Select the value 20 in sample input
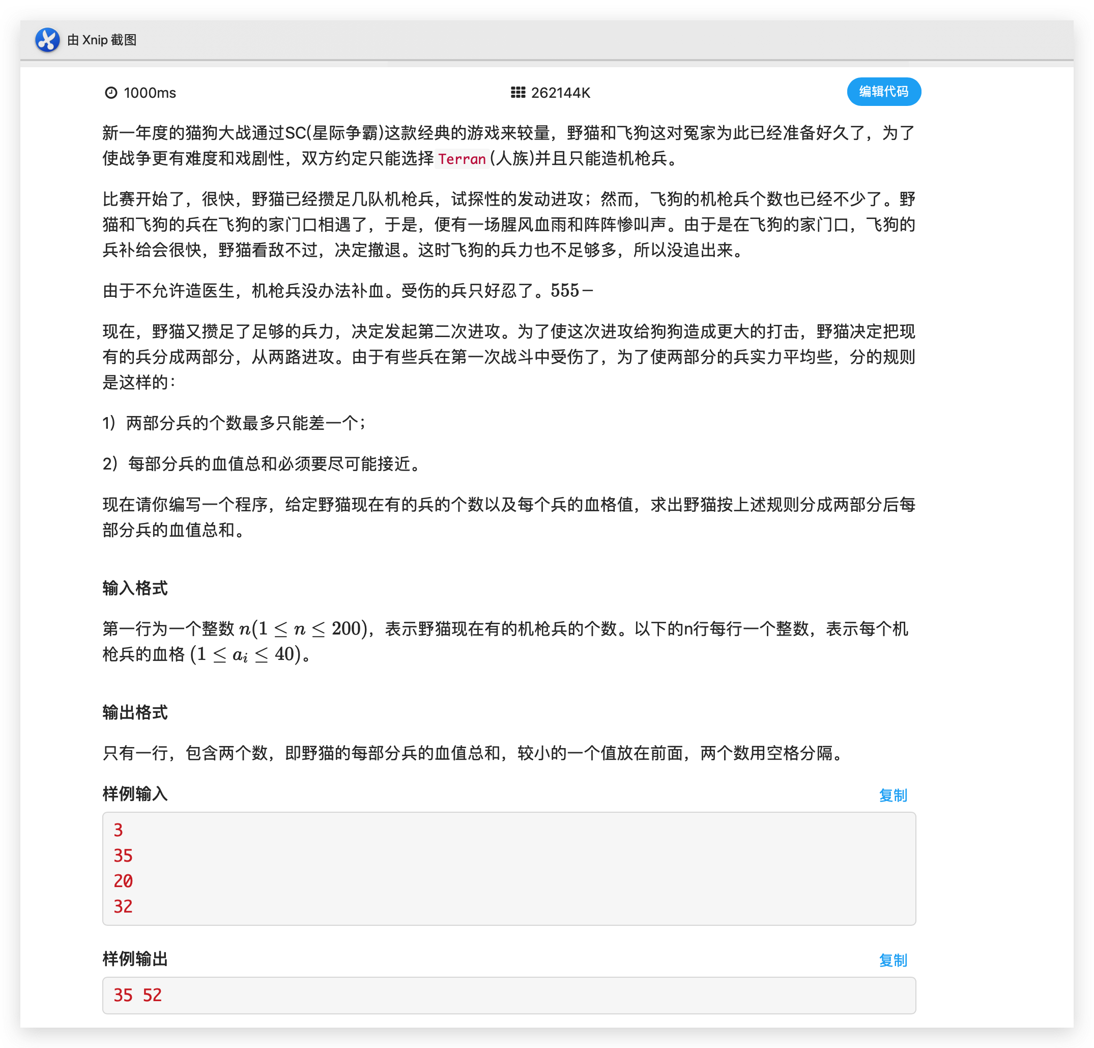 point(122,881)
